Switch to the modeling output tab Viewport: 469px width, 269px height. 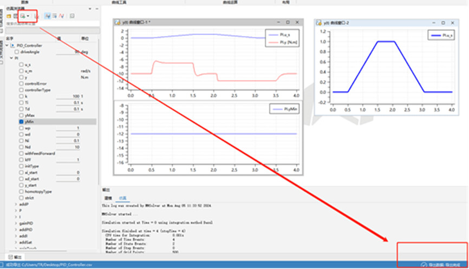tap(108, 198)
